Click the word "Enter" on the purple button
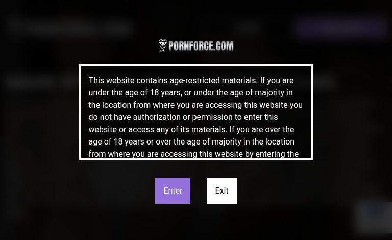The image size is (392, 240). (x=173, y=191)
